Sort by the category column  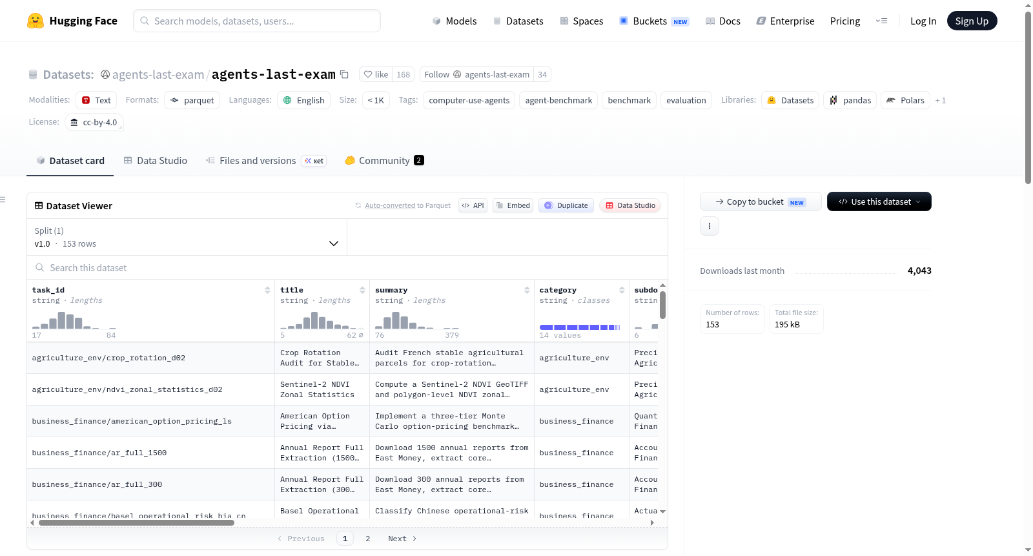click(x=622, y=290)
